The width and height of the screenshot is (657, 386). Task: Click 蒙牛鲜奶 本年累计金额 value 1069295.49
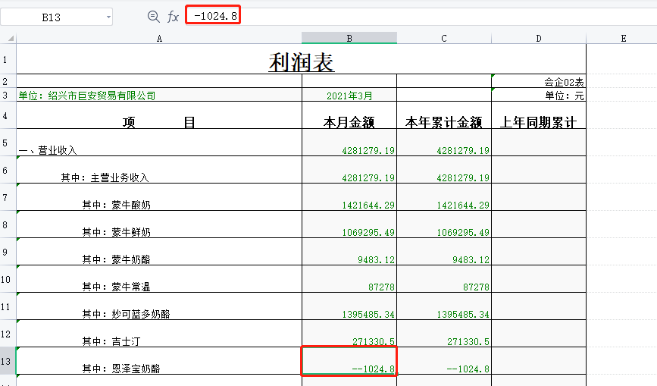(x=444, y=224)
